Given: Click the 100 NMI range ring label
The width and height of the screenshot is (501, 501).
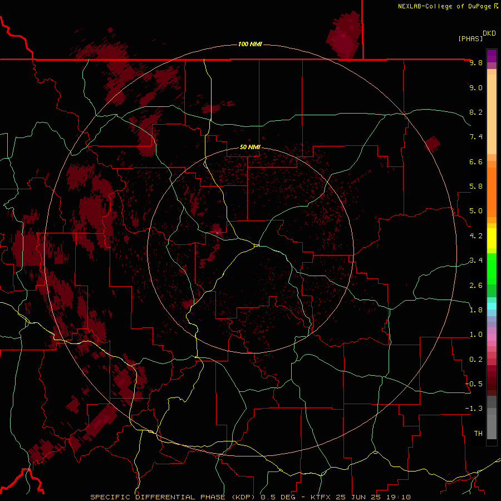Looking at the screenshot, I should tap(250, 44).
